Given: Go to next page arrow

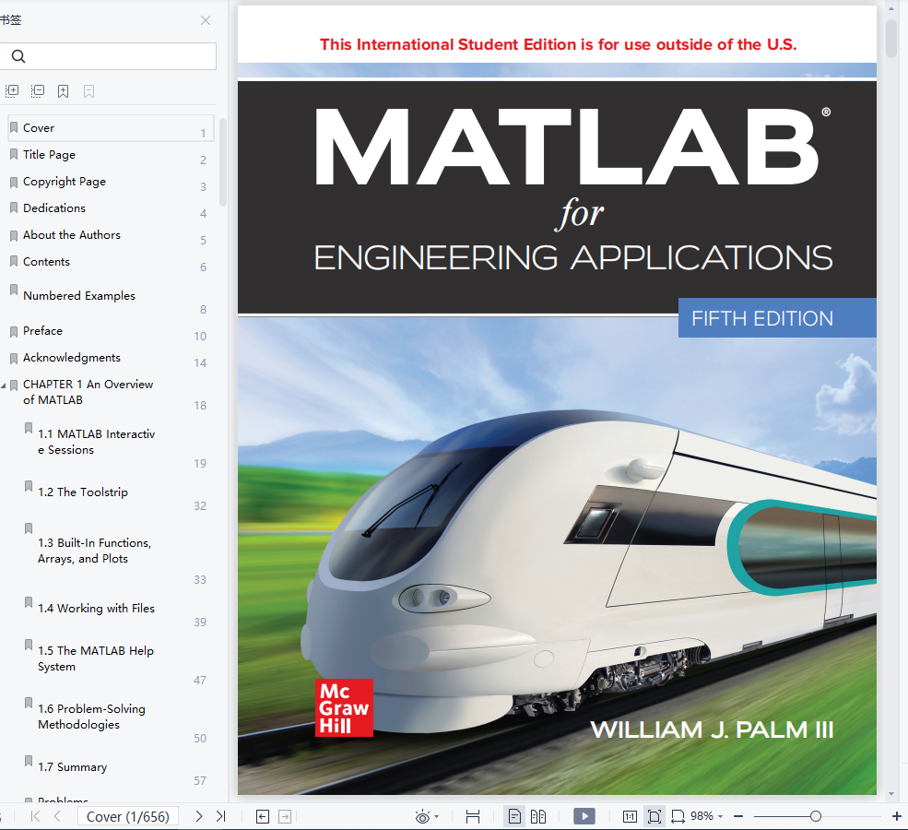Looking at the screenshot, I should pyautogui.click(x=198, y=816).
